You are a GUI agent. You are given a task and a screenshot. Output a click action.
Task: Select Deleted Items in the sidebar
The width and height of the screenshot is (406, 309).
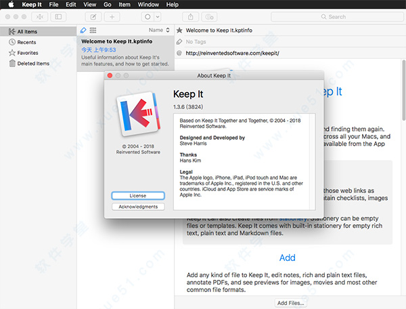coord(39,63)
